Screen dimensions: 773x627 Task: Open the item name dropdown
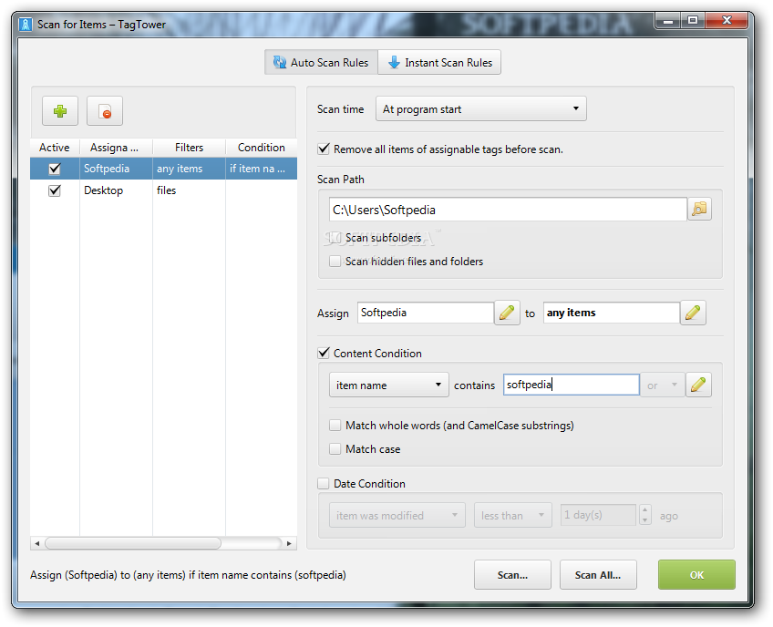coord(389,385)
